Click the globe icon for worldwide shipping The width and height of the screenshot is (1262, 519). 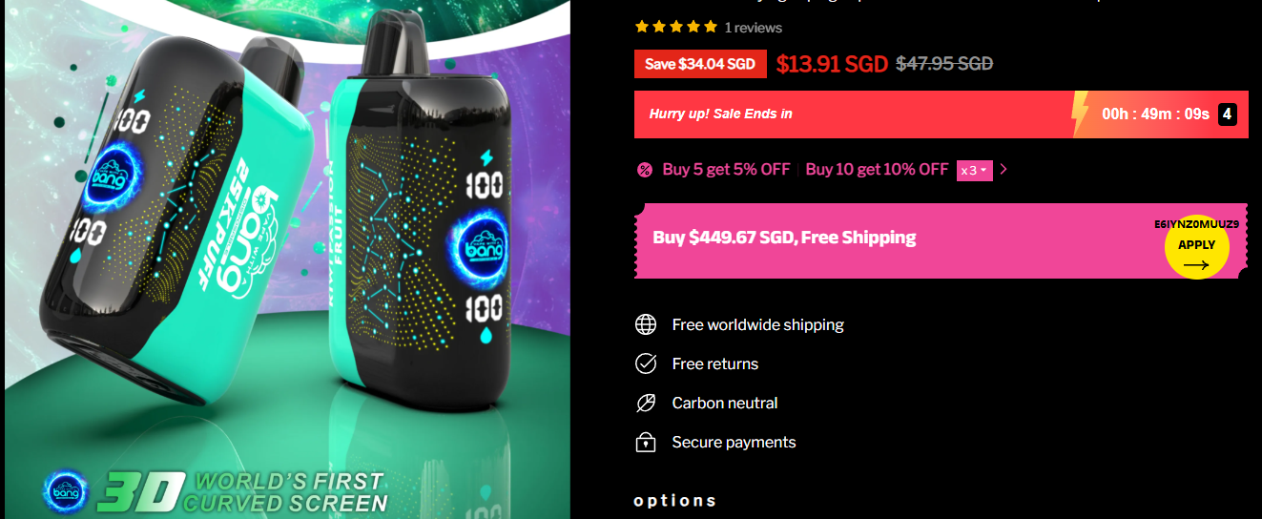tap(646, 324)
